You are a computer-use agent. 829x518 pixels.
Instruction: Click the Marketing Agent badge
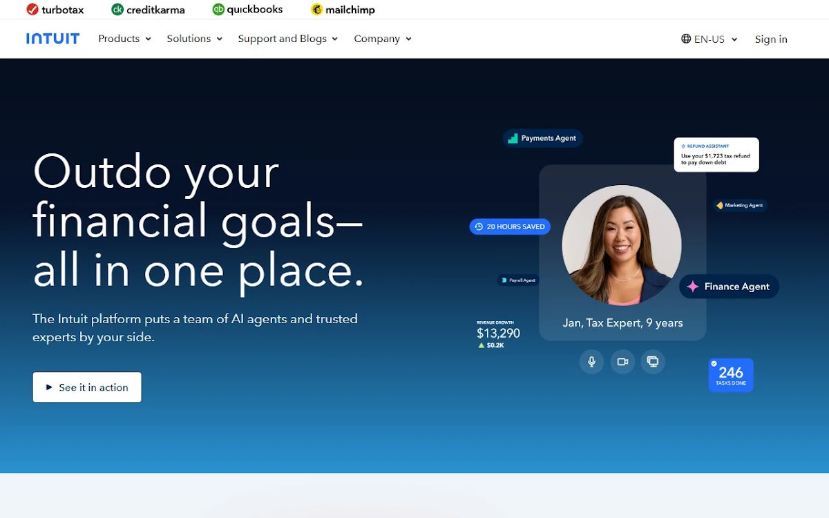coord(740,205)
